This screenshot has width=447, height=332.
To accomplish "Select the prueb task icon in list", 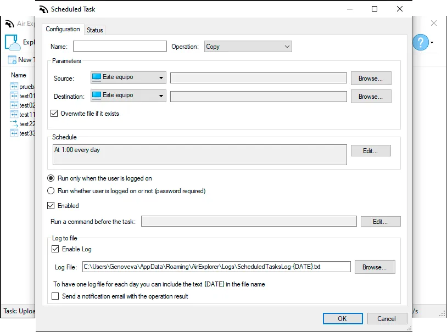I will [14, 86].
